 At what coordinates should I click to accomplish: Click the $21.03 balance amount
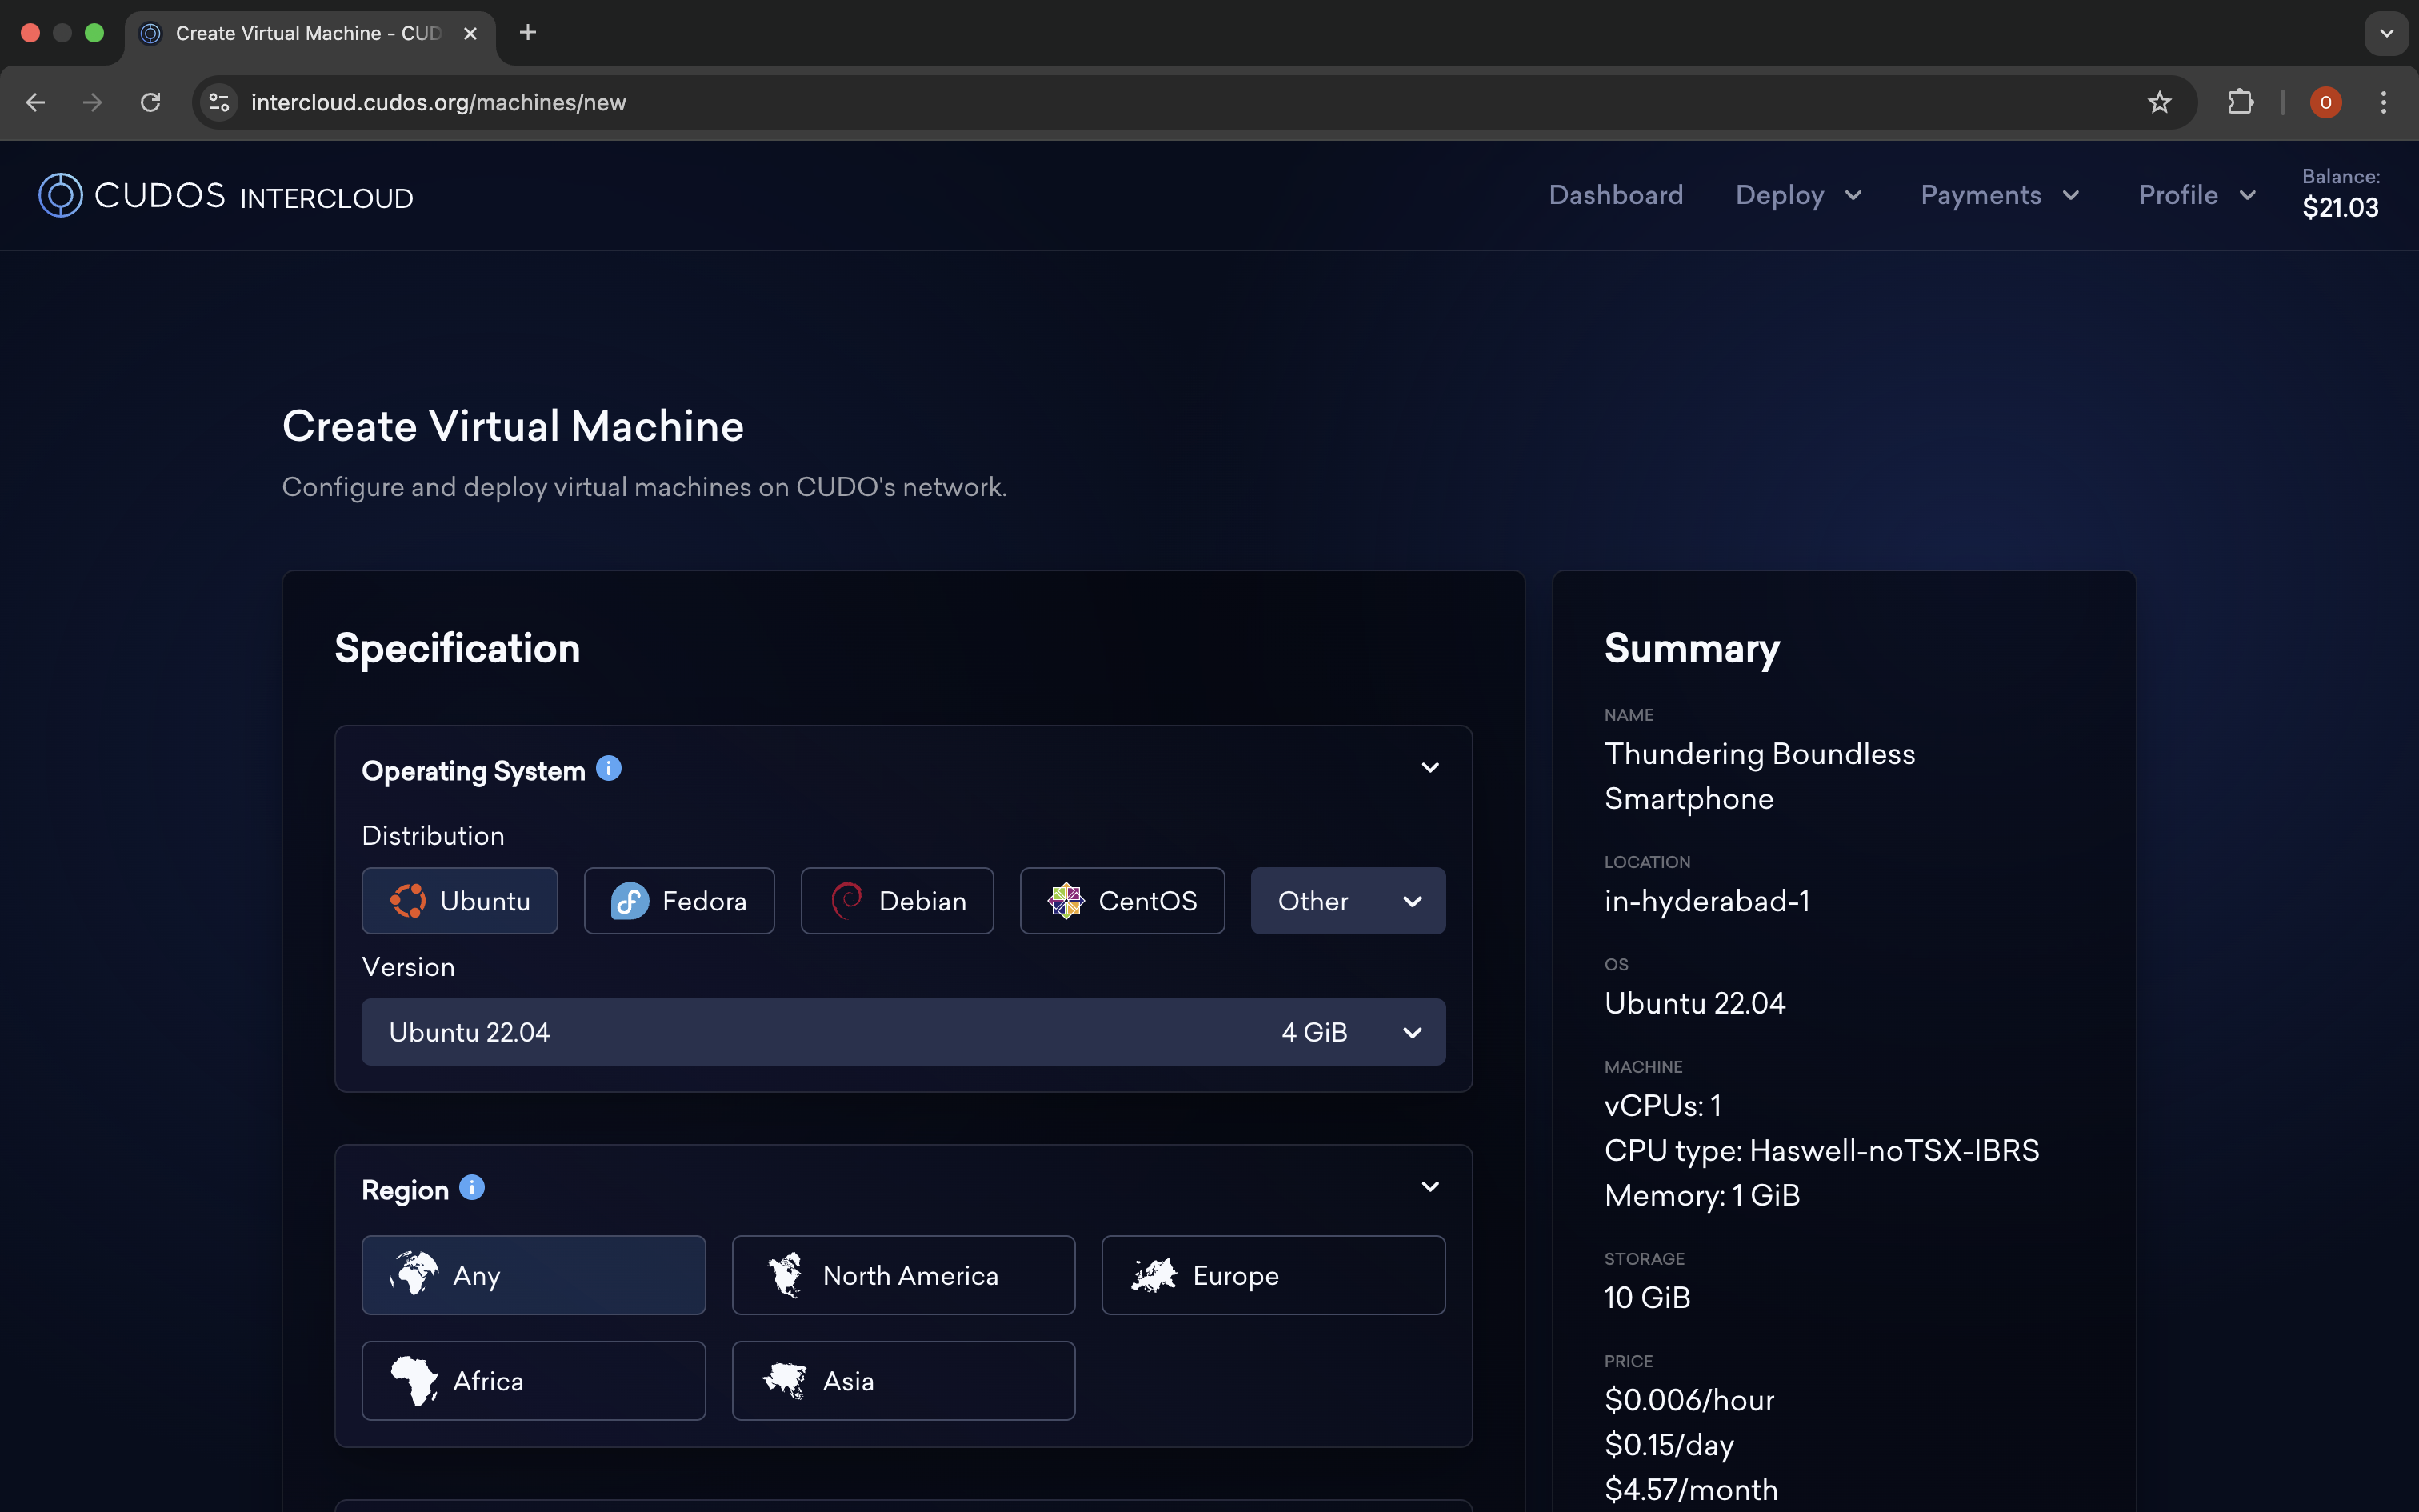2340,208
